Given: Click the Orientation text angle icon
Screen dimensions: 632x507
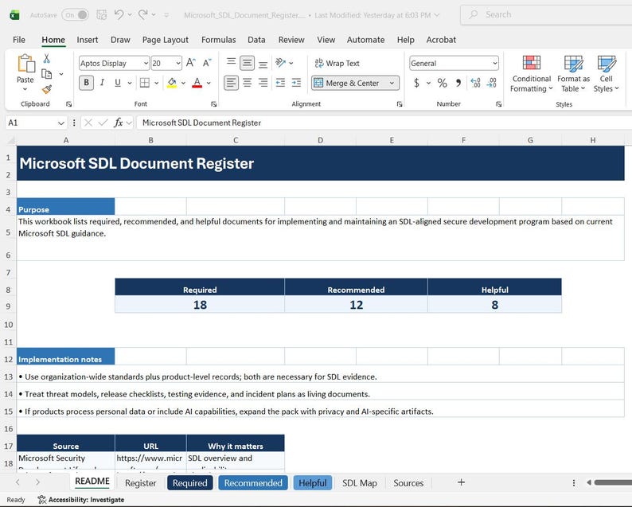Looking at the screenshot, I should 280,62.
